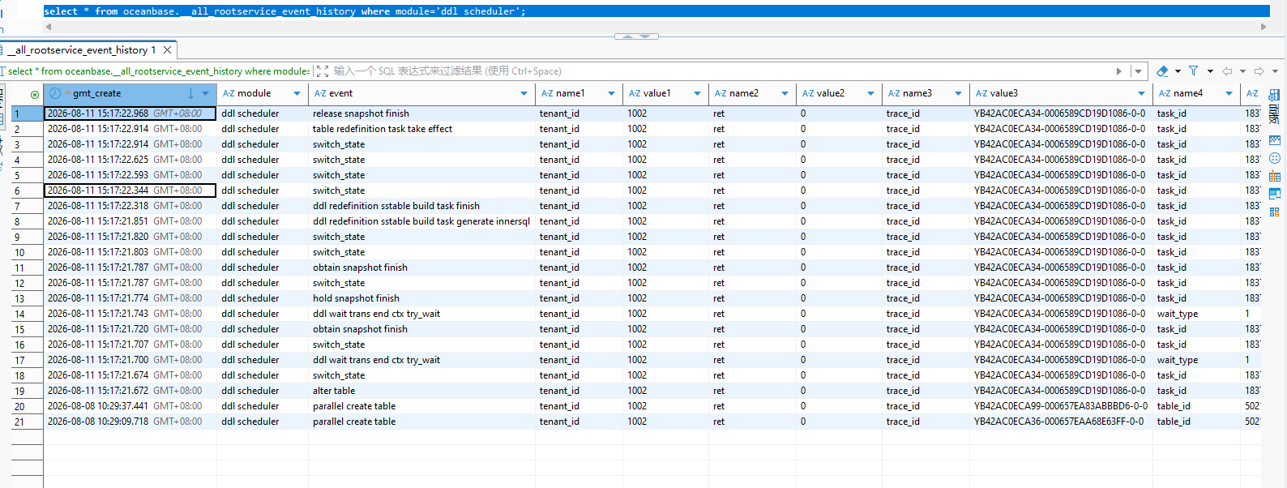Open the event column filter dropdown
1287x488 pixels.
[x=524, y=94]
